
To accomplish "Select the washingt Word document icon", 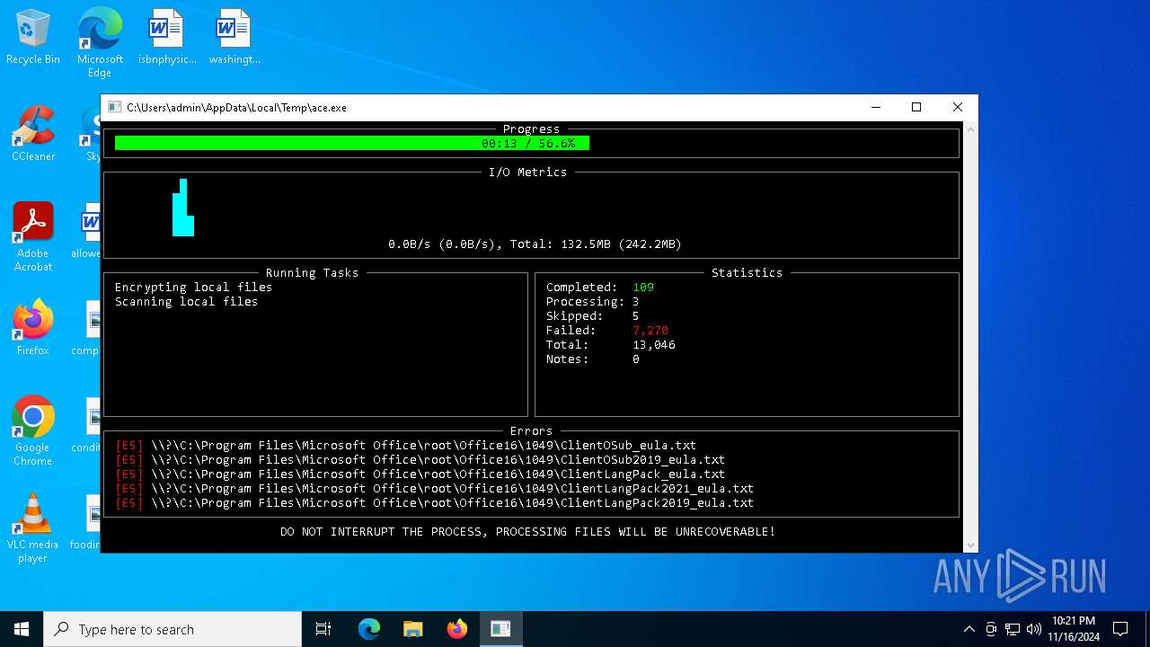I will (x=234, y=37).
